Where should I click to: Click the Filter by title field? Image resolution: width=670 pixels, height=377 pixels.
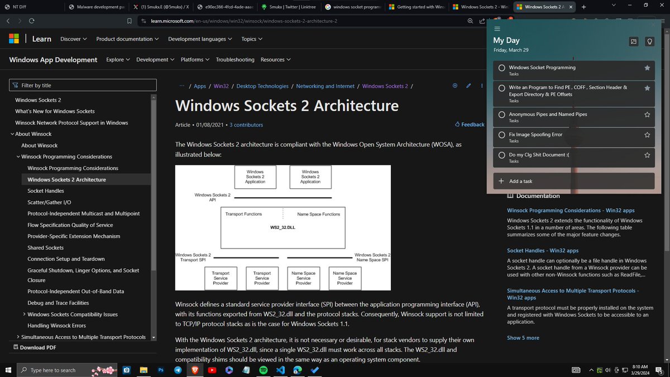pyautogui.click(x=83, y=85)
